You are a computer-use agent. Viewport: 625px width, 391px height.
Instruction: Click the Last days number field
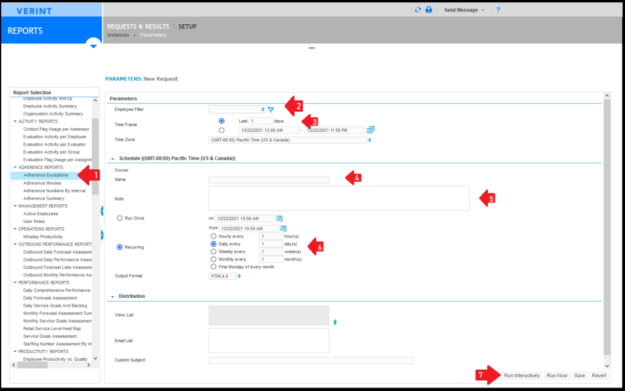coord(261,121)
